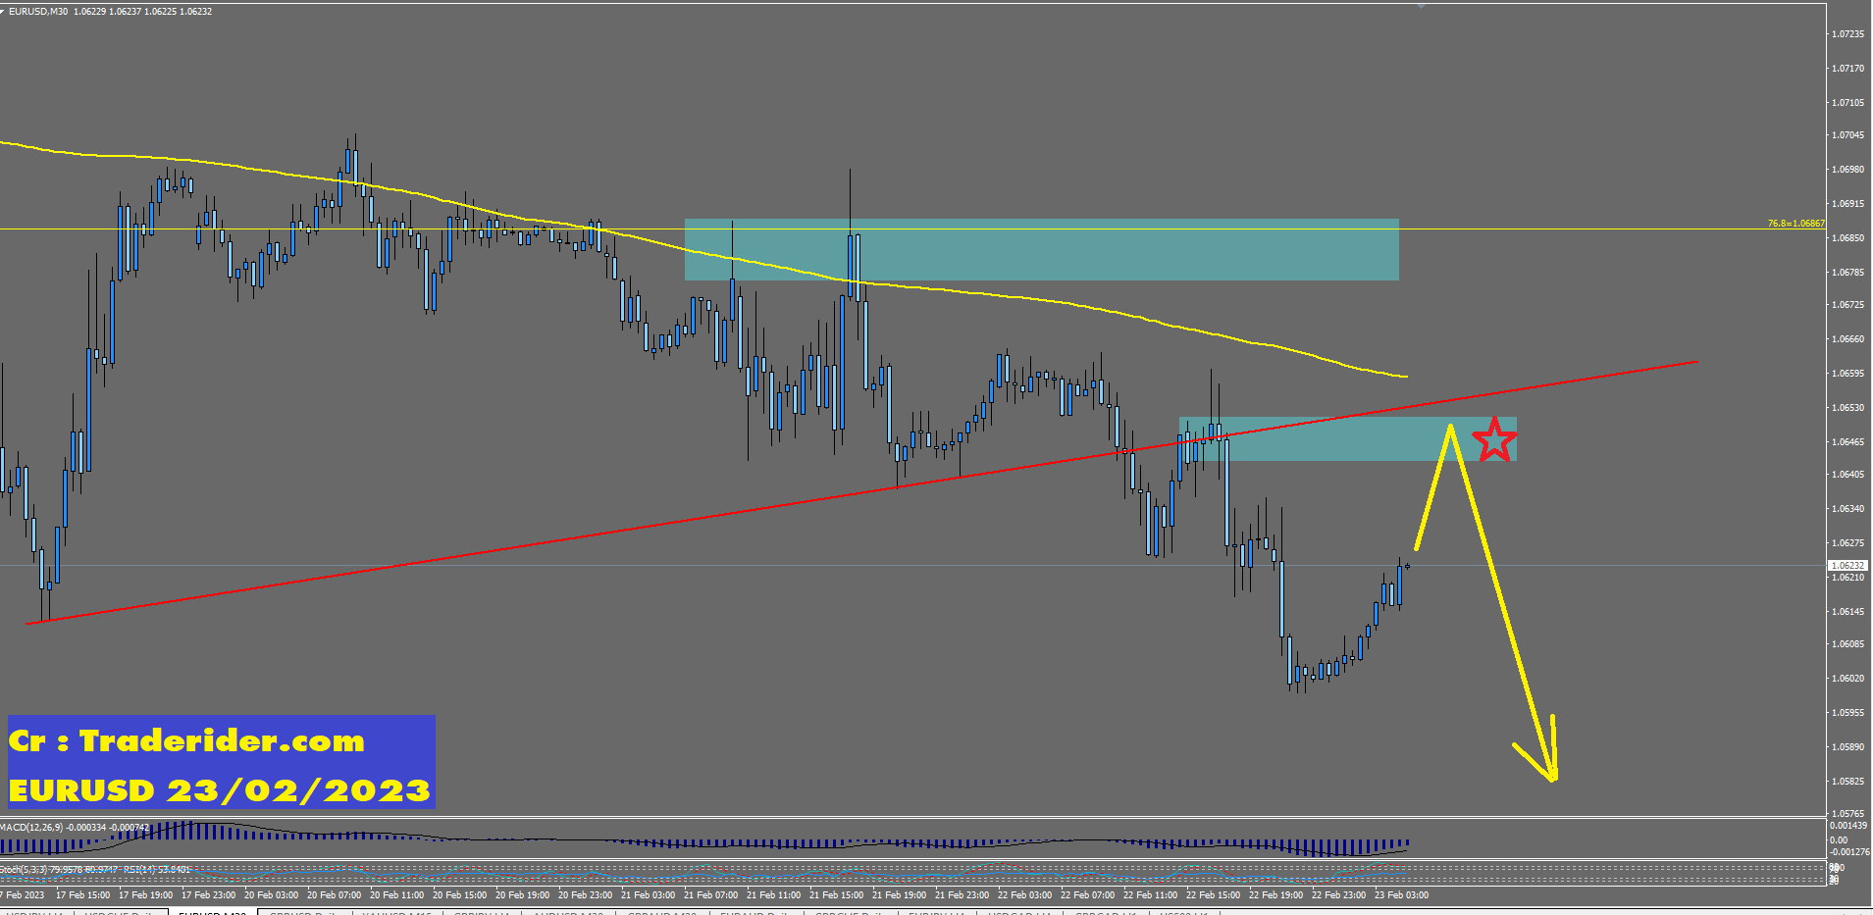Click the chart shift triangle marker at top

1421,6
